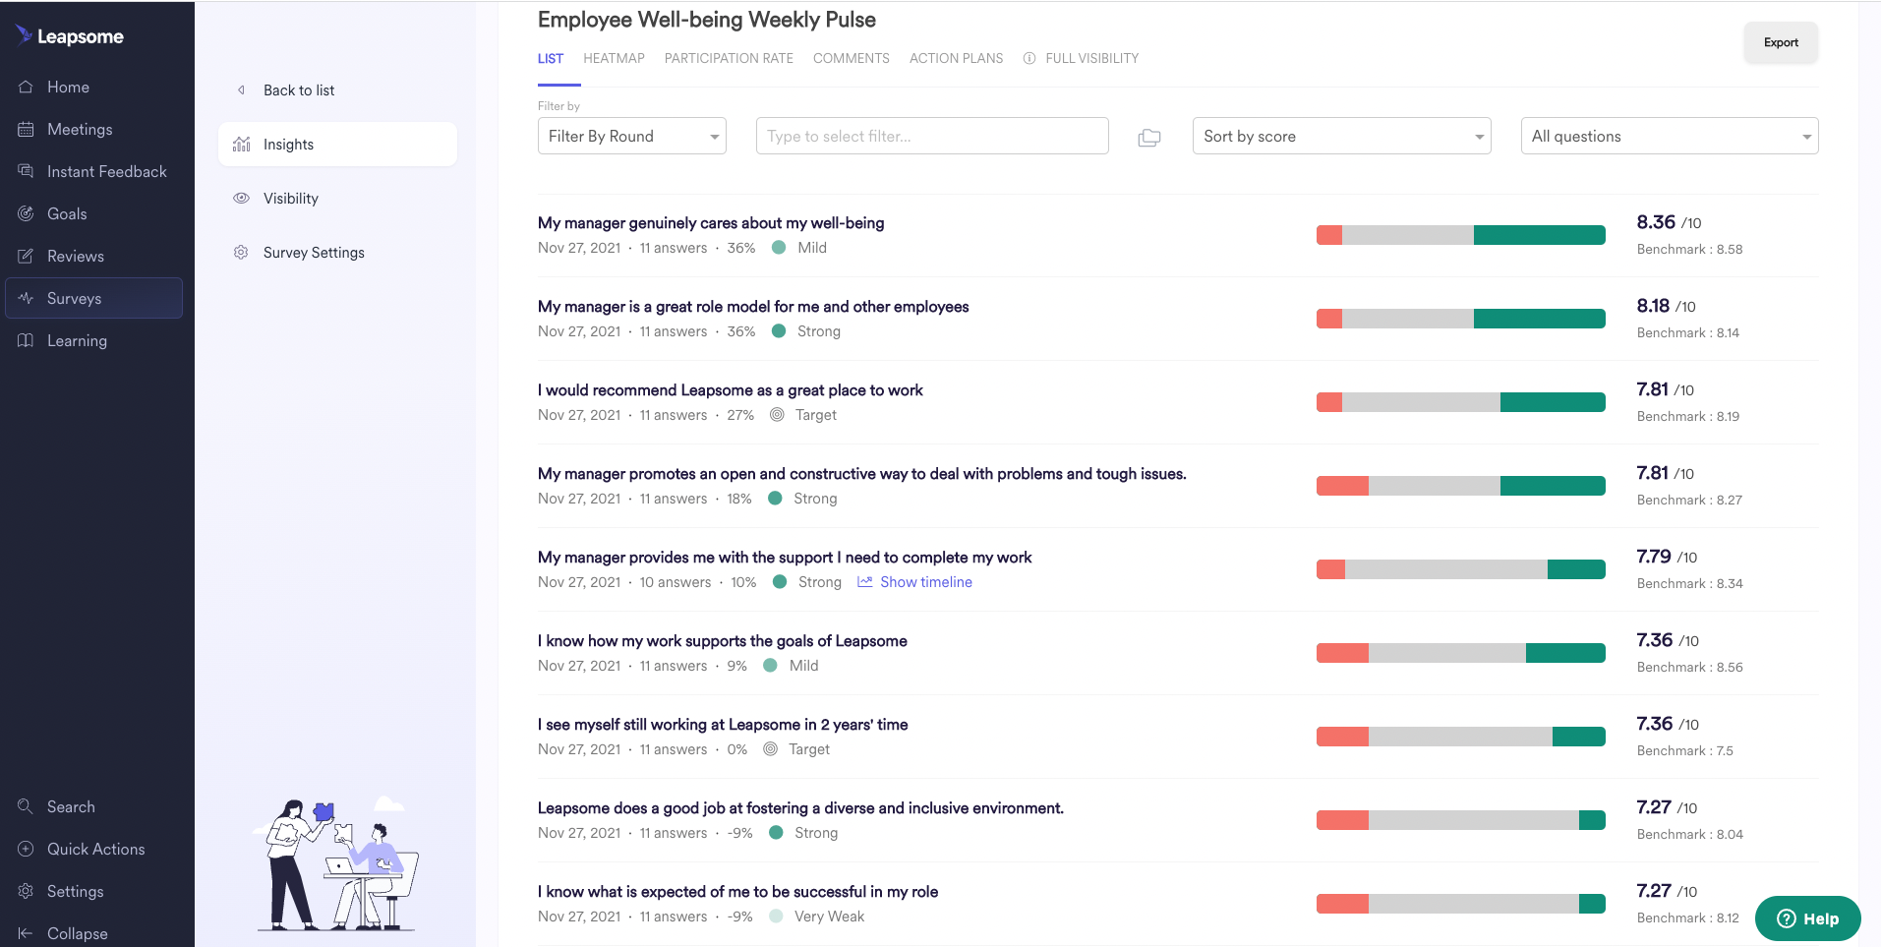Open Full Visibility label

[1092, 58]
